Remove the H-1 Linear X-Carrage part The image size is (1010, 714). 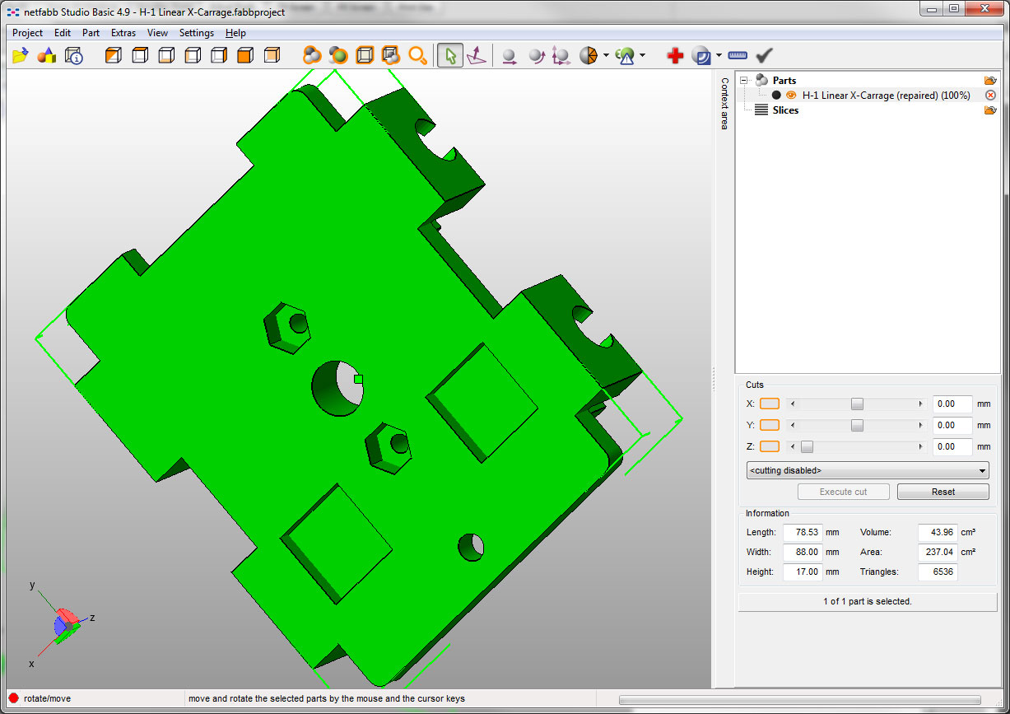click(990, 96)
